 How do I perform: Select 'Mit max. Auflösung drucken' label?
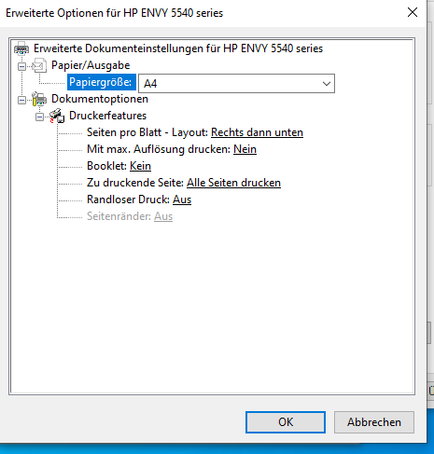[x=159, y=149]
